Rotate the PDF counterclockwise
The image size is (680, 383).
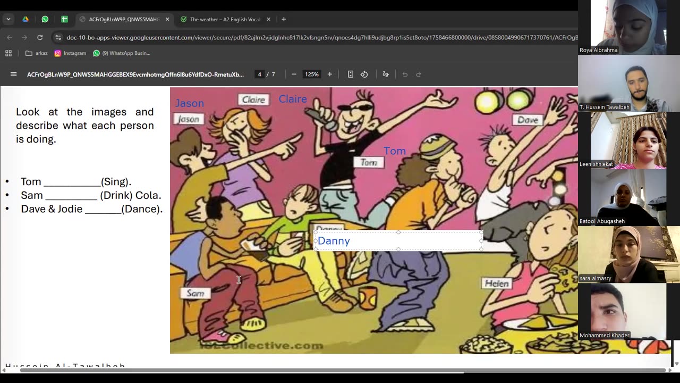364,74
